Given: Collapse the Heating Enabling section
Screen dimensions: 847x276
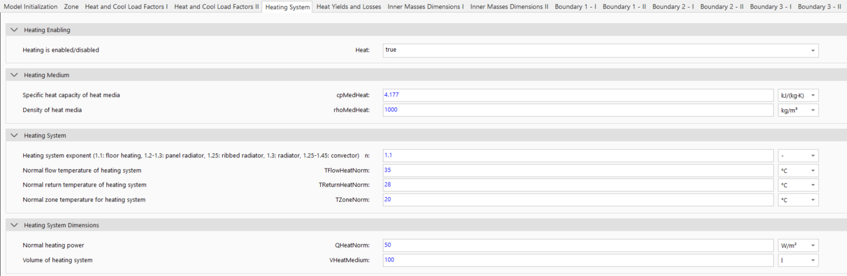Looking at the screenshot, I should pos(15,30).
